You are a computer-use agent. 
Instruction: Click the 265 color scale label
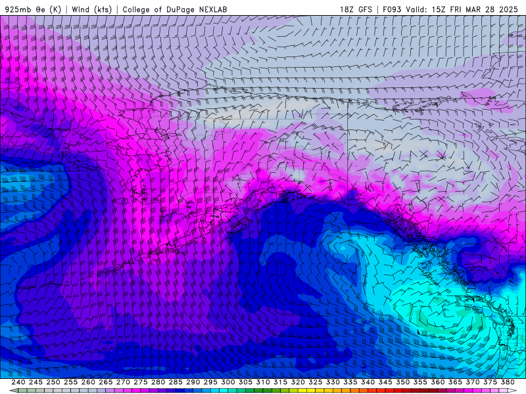point(105,382)
